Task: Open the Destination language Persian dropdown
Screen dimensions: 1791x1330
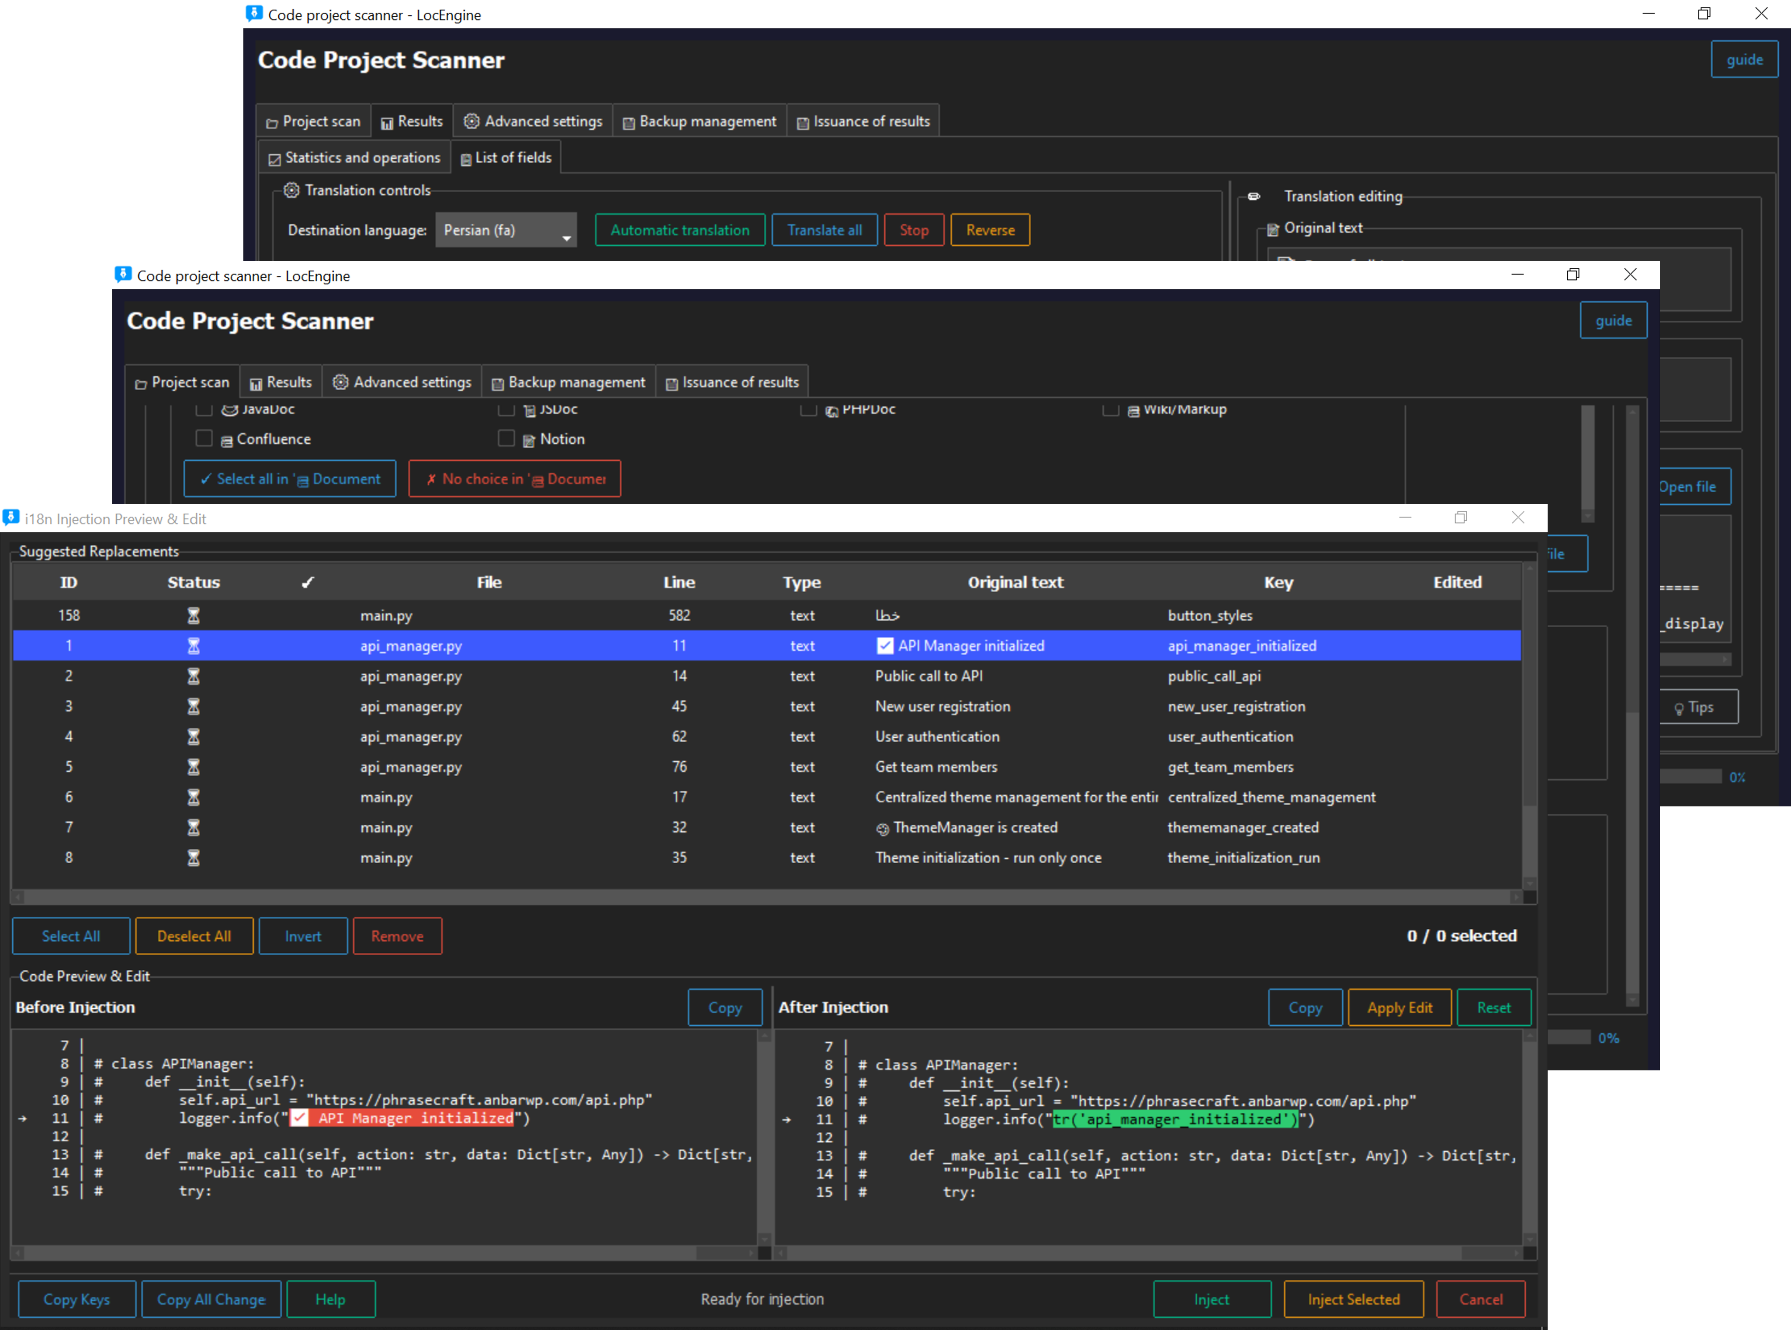Action: (506, 230)
